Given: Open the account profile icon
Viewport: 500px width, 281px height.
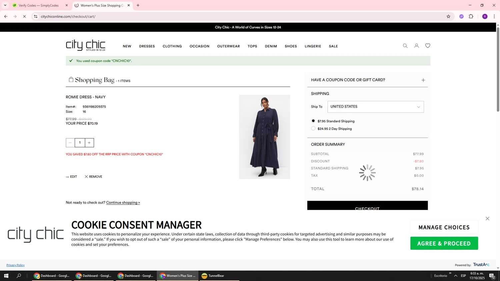Looking at the screenshot, I should tap(417, 46).
